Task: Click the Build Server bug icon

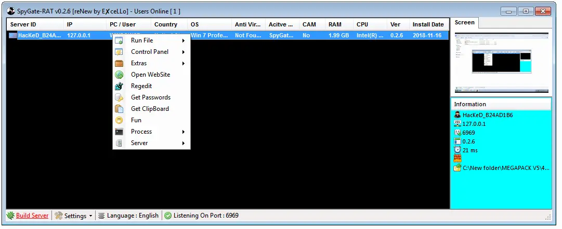Action: (x=10, y=216)
